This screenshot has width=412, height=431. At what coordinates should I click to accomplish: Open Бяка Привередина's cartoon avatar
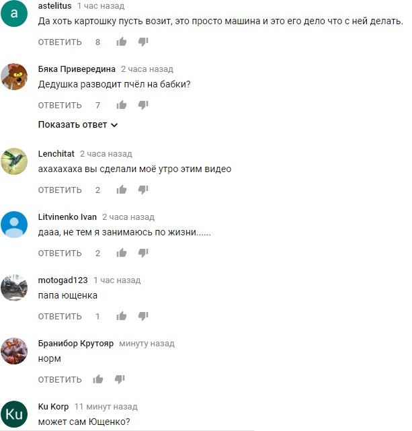14,77
